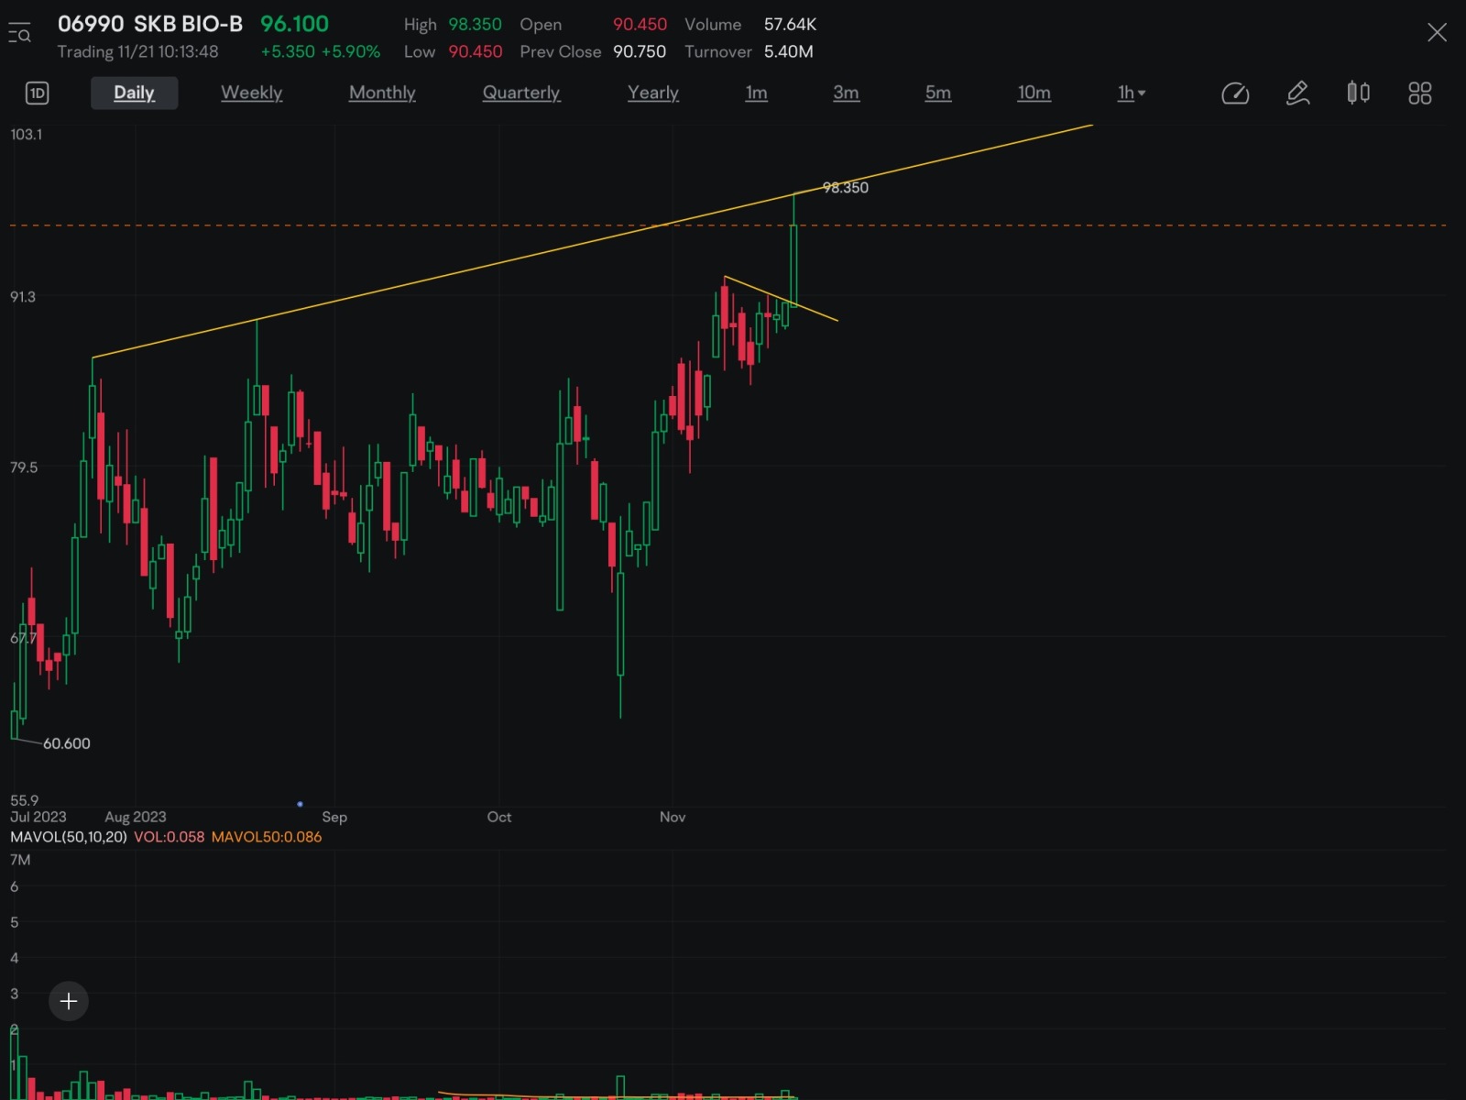Viewport: 1466px width, 1100px height.
Task: Click the current price 96.100
Action: click(x=294, y=24)
